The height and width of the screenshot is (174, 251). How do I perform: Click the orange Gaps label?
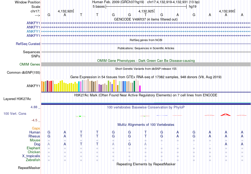pos(36,128)
